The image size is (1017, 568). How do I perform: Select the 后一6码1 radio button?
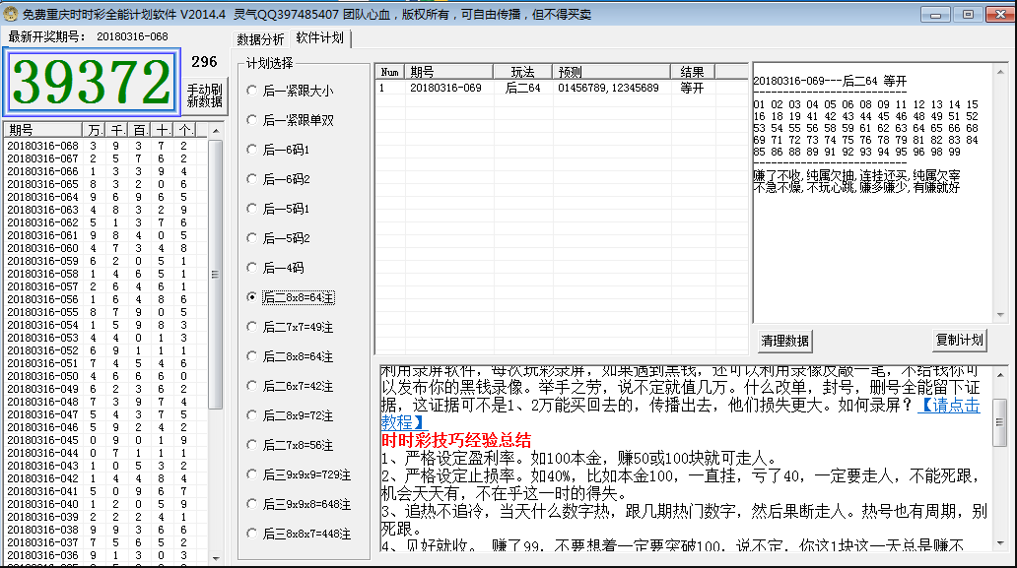pos(251,150)
